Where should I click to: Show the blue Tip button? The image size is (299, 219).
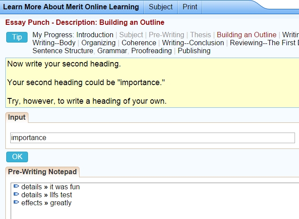point(17,37)
